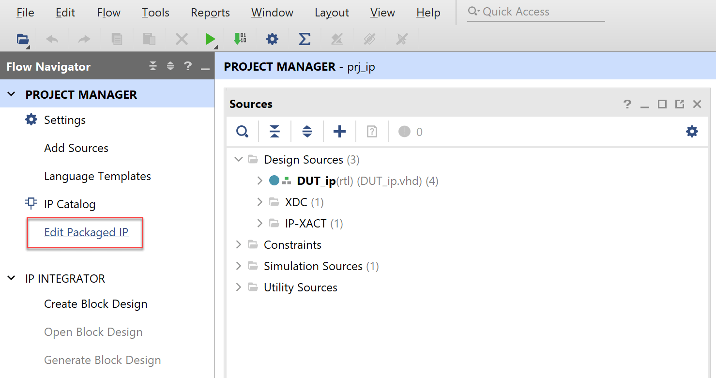Collapse the PROJECT MANAGER section
Viewport: 716px width, 378px height.
point(12,94)
